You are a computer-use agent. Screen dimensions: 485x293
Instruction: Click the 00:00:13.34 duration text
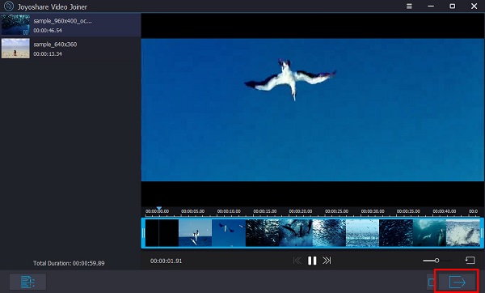(48, 54)
